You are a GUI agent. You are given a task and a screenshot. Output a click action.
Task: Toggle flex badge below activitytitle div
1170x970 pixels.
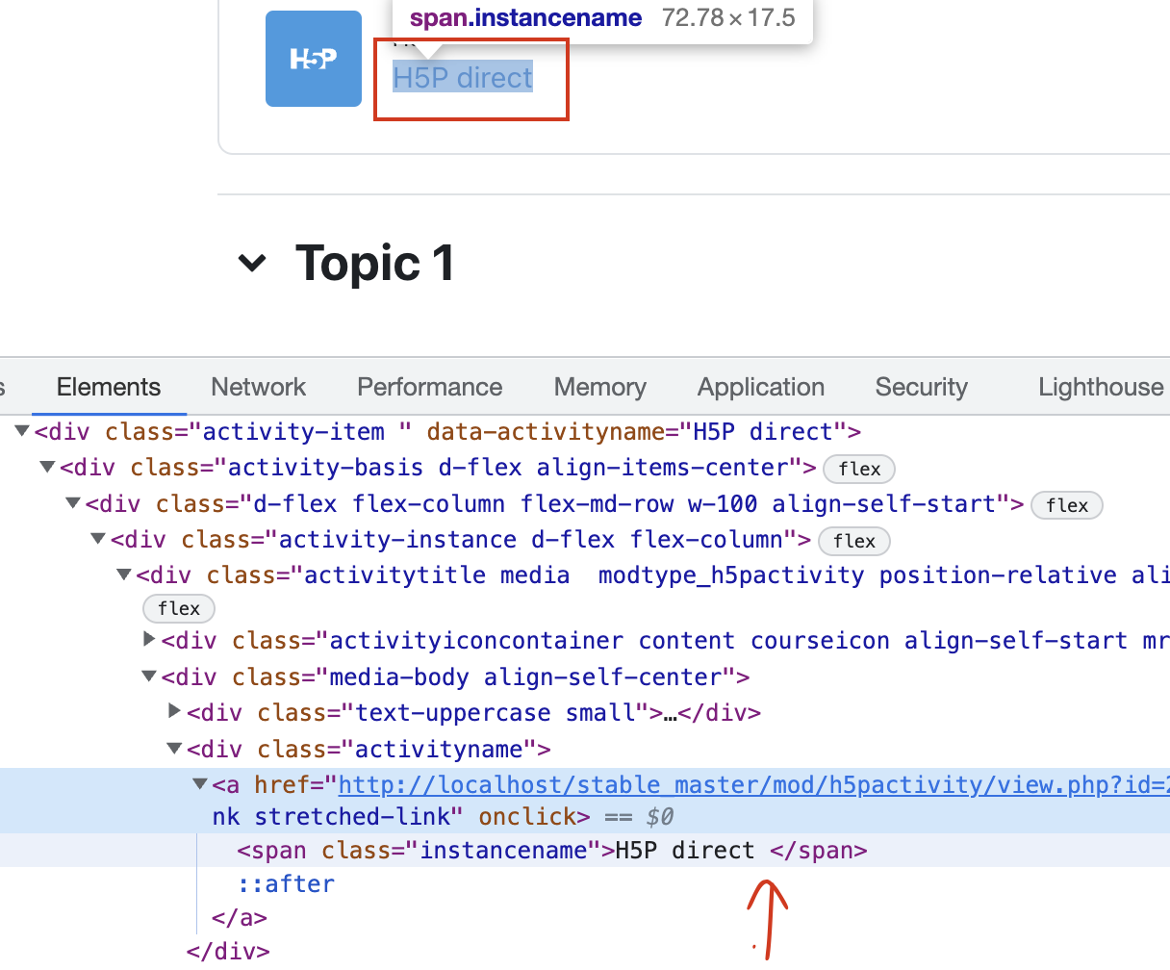point(179,608)
